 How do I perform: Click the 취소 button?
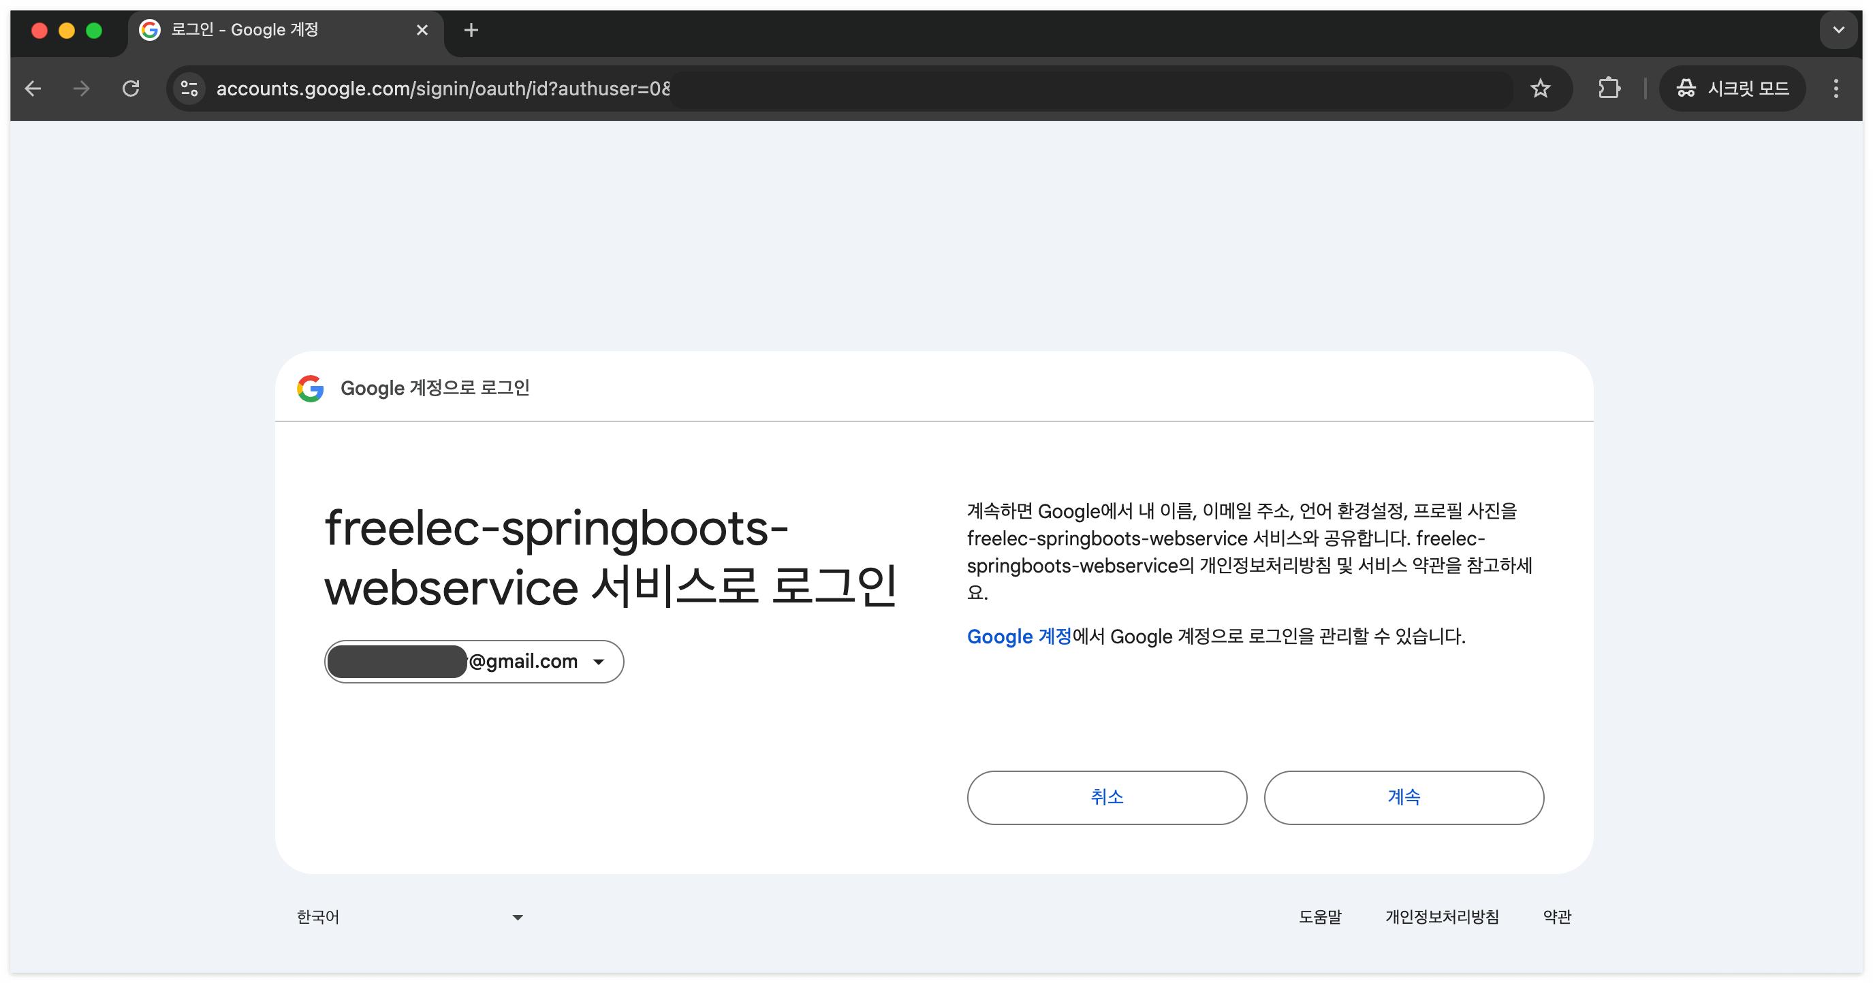(1107, 797)
